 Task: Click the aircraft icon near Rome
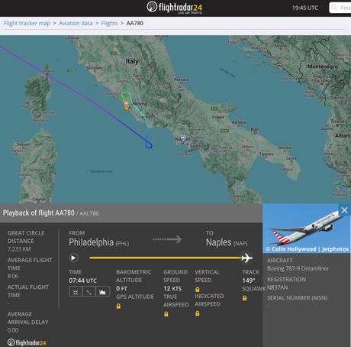tap(126, 108)
